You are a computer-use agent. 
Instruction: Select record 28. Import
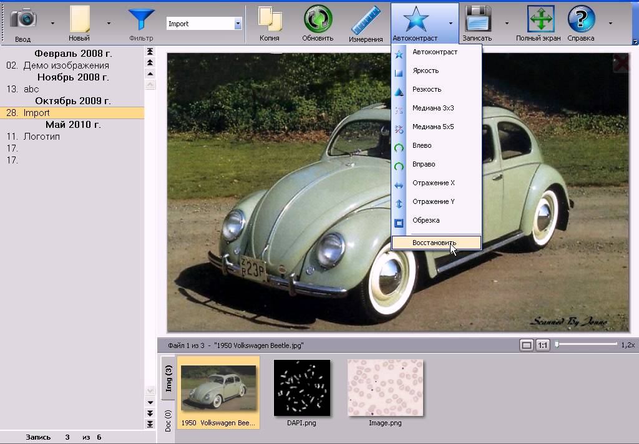click(x=72, y=113)
